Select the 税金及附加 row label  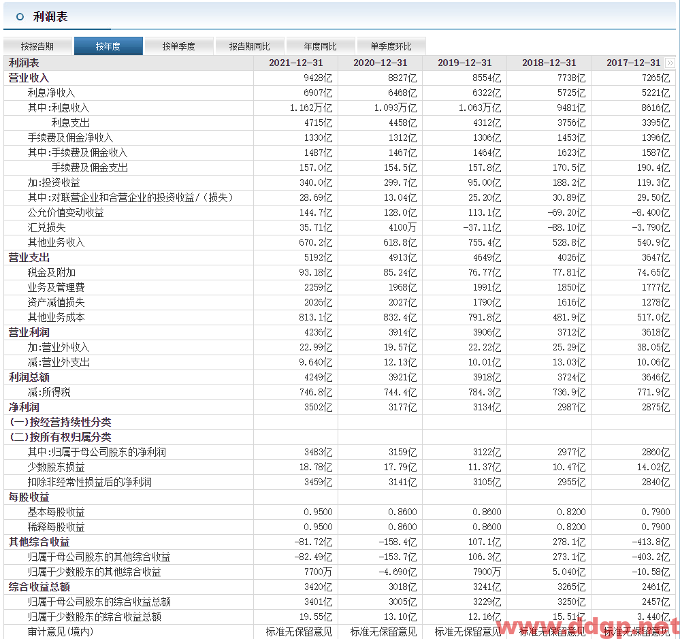[x=51, y=273]
